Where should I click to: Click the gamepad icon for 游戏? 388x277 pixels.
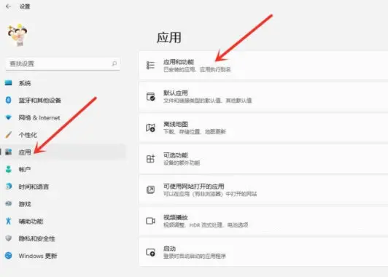9,203
